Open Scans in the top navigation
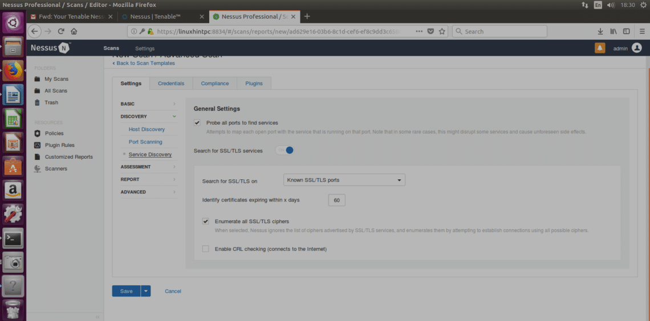The width and height of the screenshot is (650, 321). [111, 48]
